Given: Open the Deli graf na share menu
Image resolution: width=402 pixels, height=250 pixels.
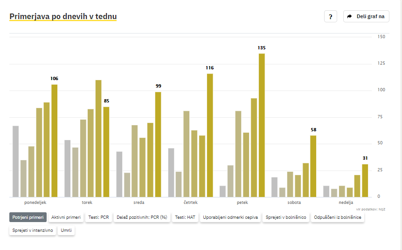Looking at the screenshot, I should [x=366, y=16].
